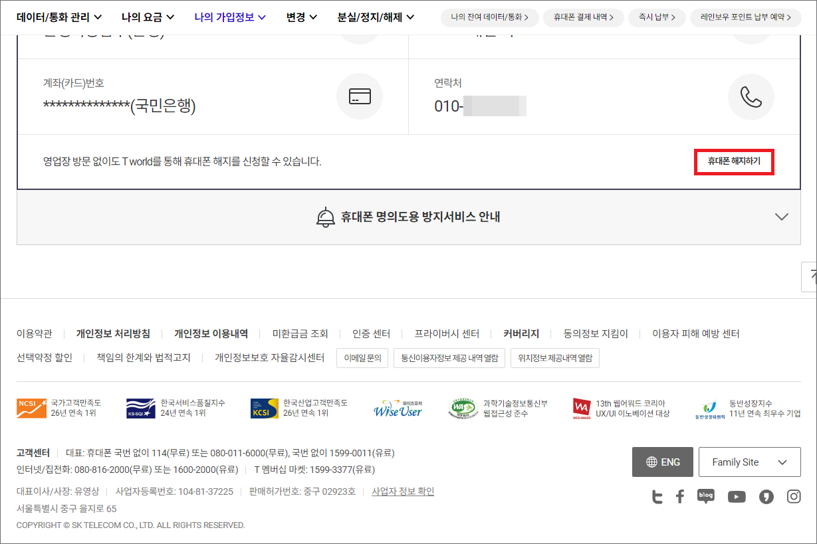Click the 휴대폰 해지하기 button
Screen dimensions: 817x544
tap(734, 161)
